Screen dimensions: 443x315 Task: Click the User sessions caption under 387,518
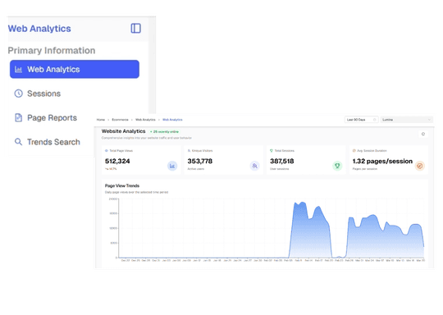coord(279,169)
